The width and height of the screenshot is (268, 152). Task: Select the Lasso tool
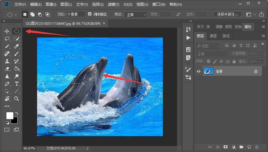tap(7, 39)
